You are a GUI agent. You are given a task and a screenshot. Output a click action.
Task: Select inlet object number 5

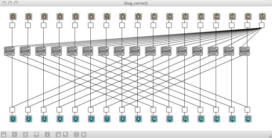76,17
